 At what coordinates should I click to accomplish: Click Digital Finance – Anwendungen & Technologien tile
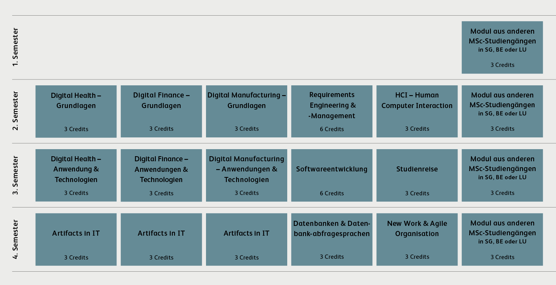[x=161, y=175]
